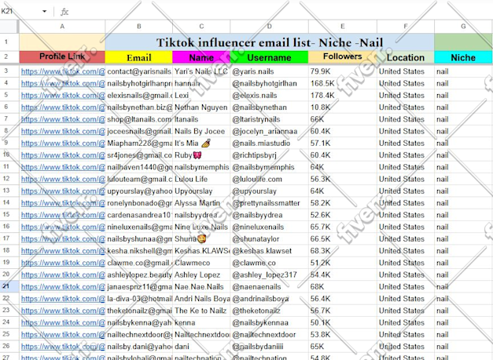This screenshot has height=360, width=493.
Task: Select username cell @prettynailssmatter
Action: pos(269,203)
